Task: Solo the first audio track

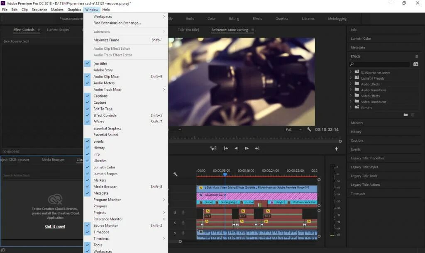Action: 175,213
